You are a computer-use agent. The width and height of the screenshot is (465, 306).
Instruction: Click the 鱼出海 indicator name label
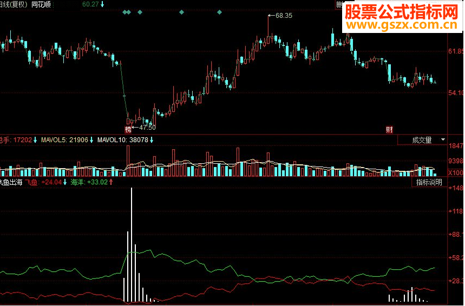pos(11,182)
